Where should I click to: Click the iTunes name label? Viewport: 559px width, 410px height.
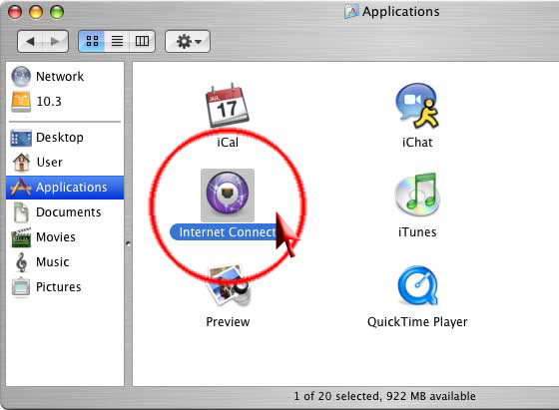coord(417,232)
